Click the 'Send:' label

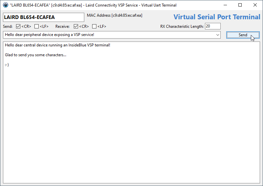(8, 26)
